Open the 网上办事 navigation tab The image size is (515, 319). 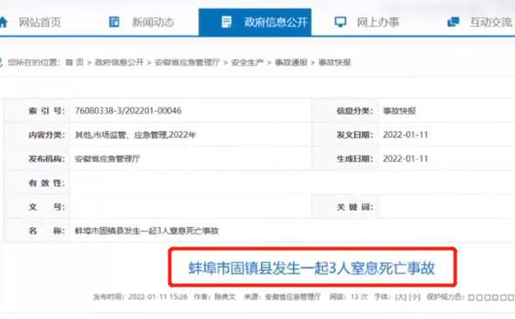[378, 23]
